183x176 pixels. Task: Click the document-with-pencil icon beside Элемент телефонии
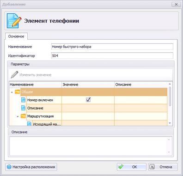[x=14, y=20]
